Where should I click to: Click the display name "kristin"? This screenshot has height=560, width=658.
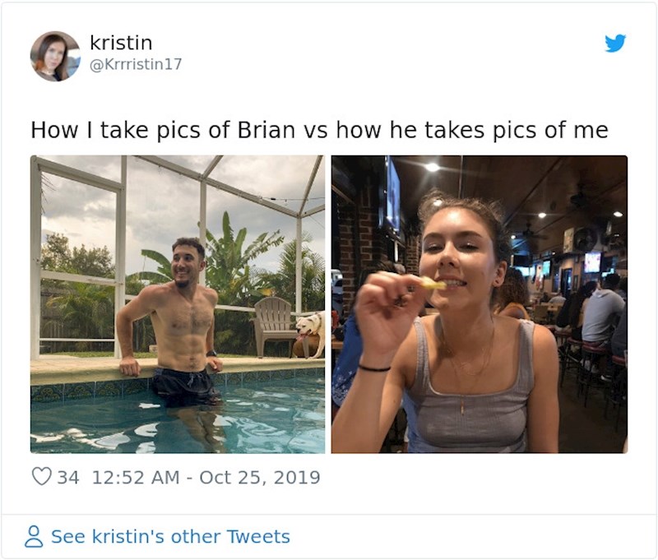click(121, 43)
